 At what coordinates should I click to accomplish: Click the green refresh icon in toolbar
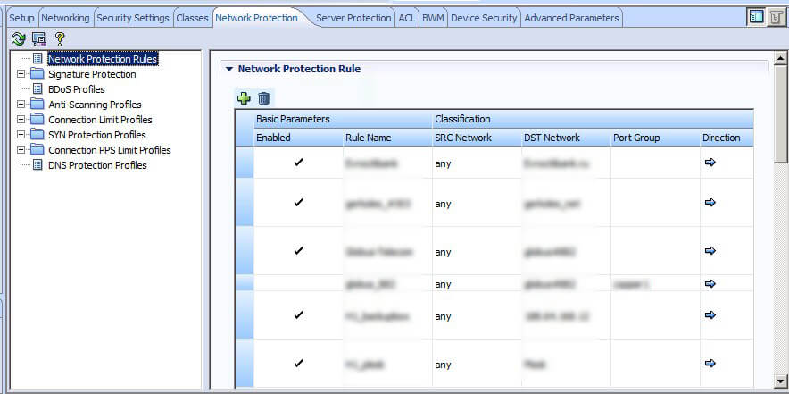18,38
